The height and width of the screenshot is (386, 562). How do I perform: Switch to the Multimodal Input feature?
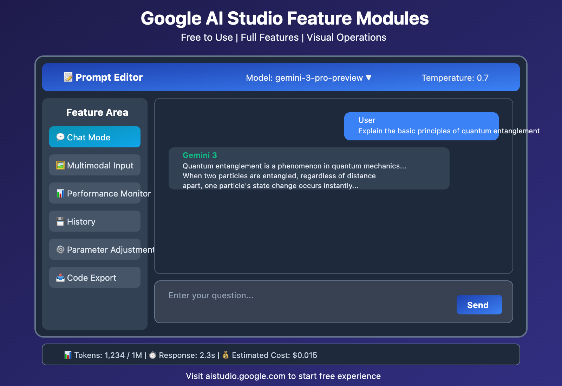(x=94, y=165)
